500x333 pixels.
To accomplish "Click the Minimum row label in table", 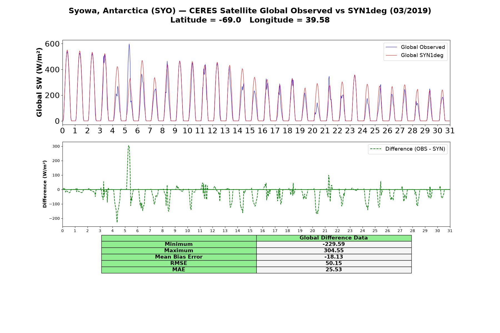I will pyautogui.click(x=179, y=244).
